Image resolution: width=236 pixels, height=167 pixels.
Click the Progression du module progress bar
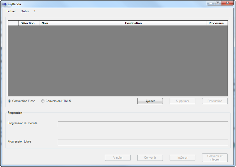point(143,124)
